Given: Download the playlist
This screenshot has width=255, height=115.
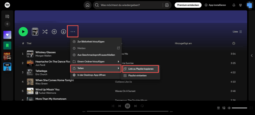Looking at the screenshot, I should pos(63,32).
